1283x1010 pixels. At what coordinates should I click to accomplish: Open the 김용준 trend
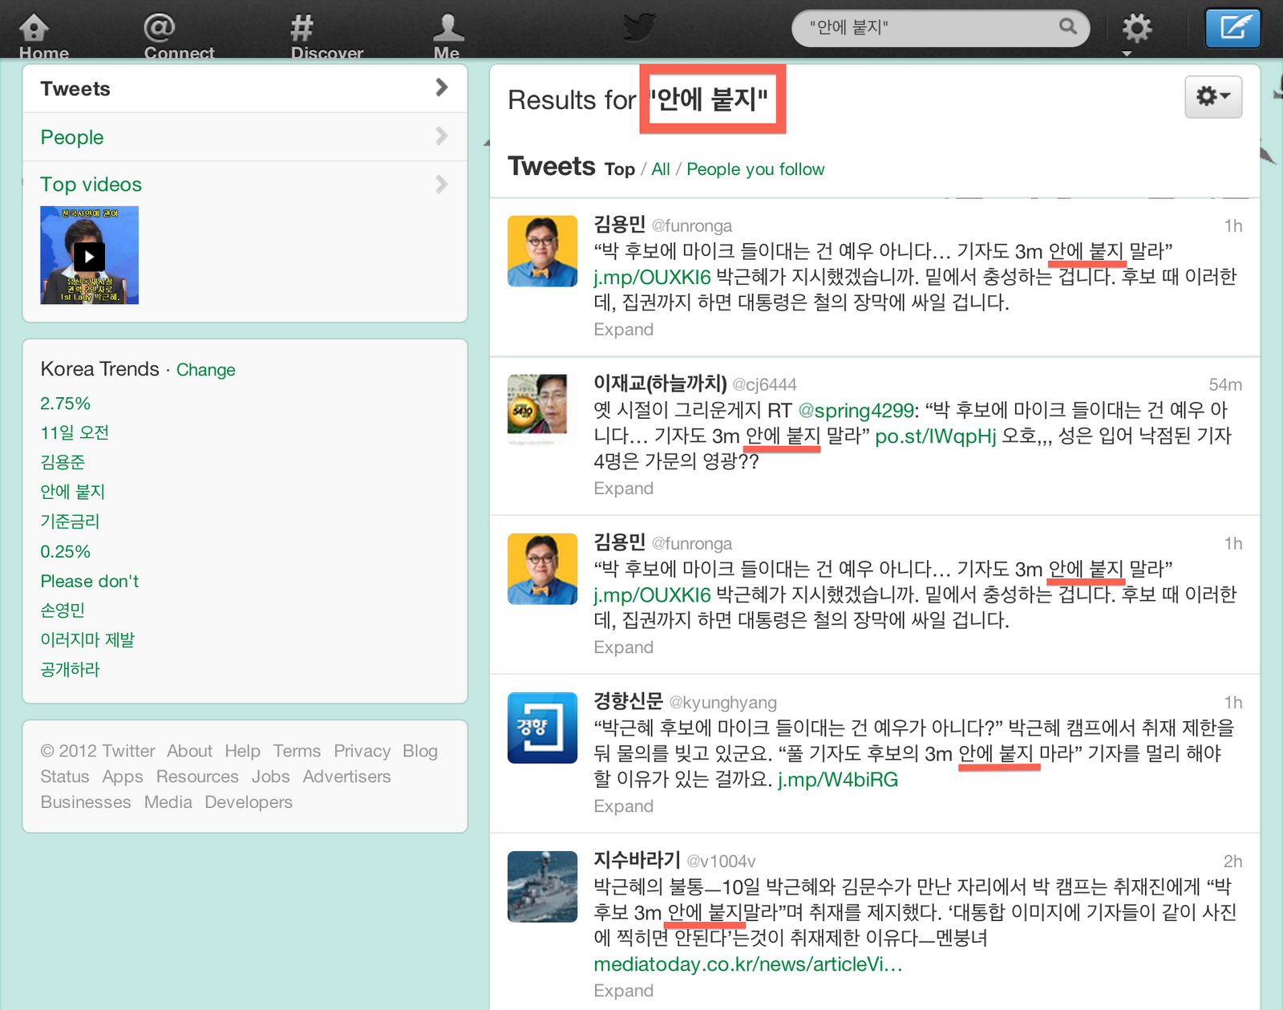pos(63,462)
